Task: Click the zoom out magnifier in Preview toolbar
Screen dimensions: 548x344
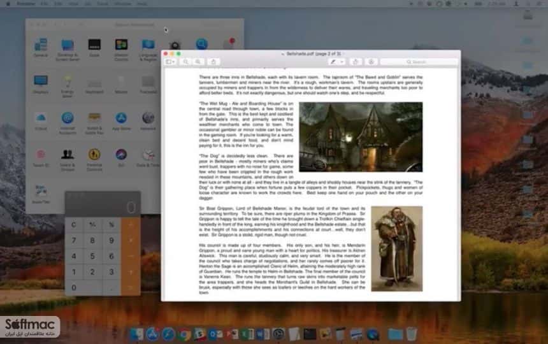Action: 185,62
